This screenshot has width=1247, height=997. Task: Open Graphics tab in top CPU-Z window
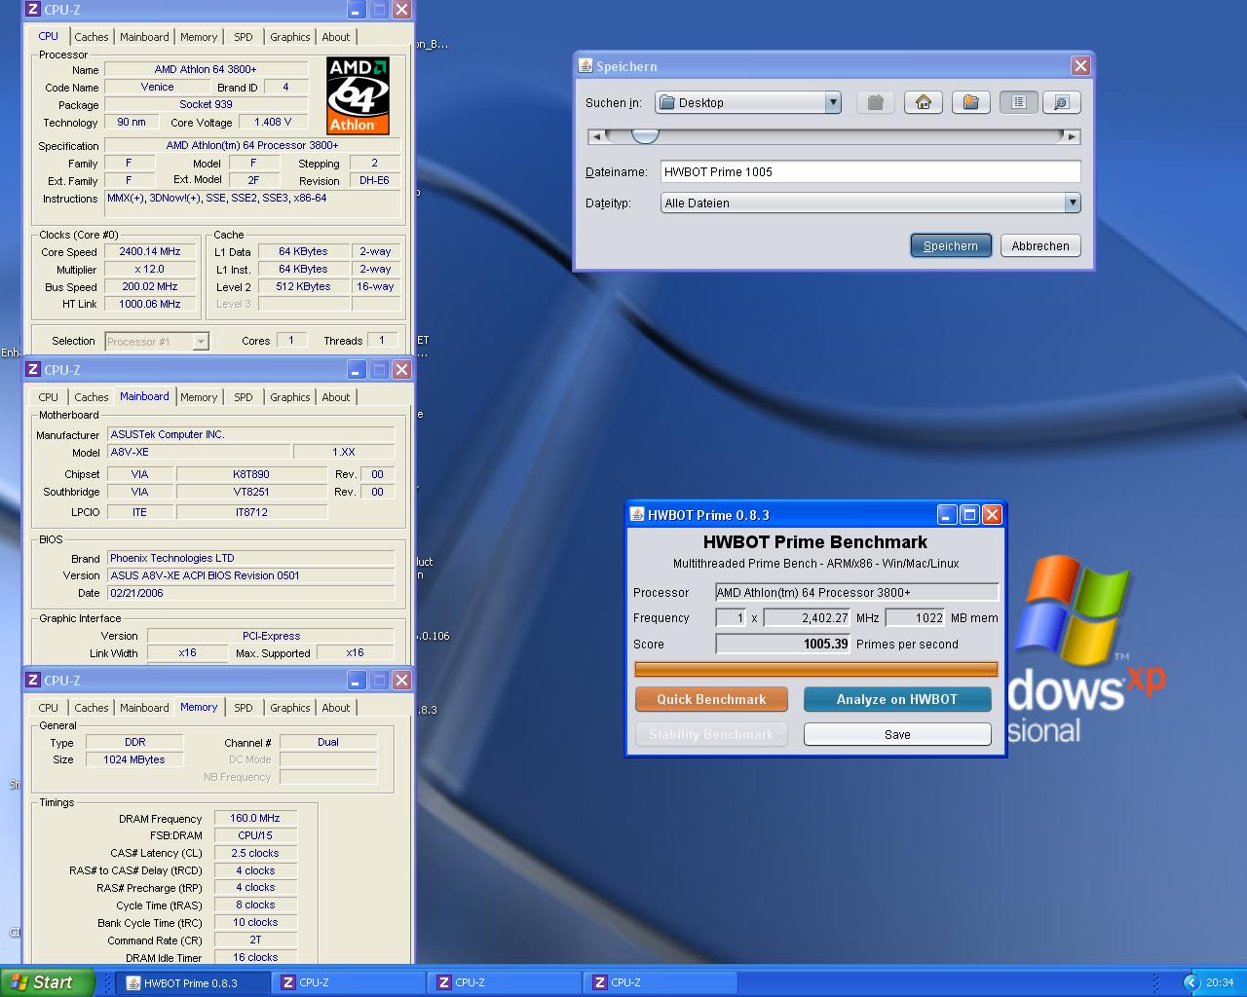click(x=290, y=37)
